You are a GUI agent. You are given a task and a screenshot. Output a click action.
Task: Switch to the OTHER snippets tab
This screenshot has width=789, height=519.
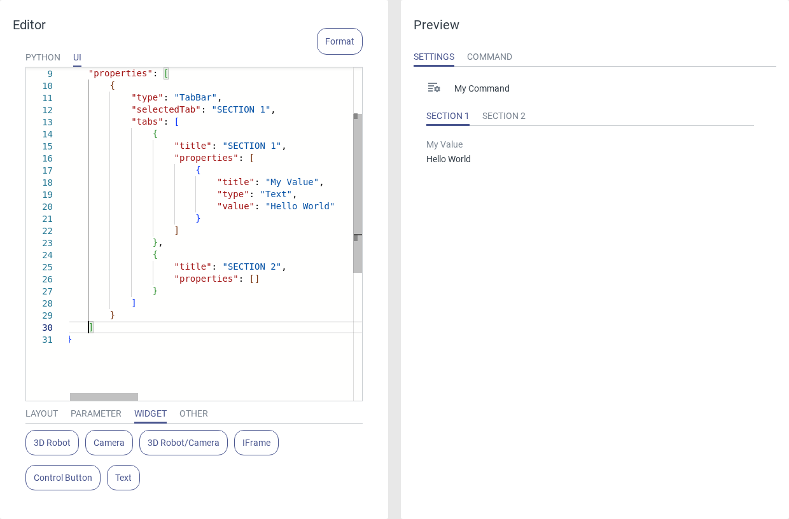point(193,413)
